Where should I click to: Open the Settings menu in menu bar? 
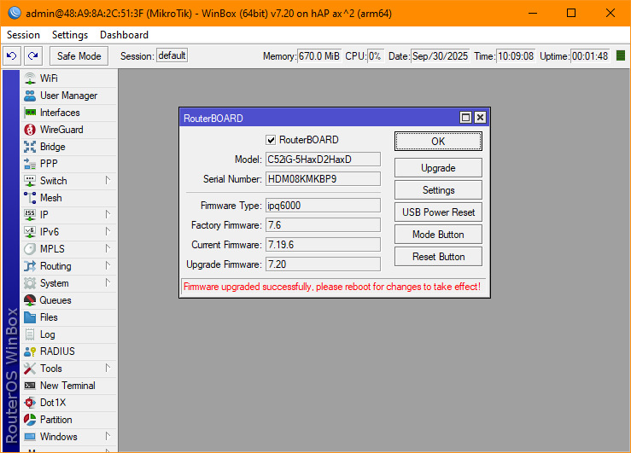pos(70,35)
